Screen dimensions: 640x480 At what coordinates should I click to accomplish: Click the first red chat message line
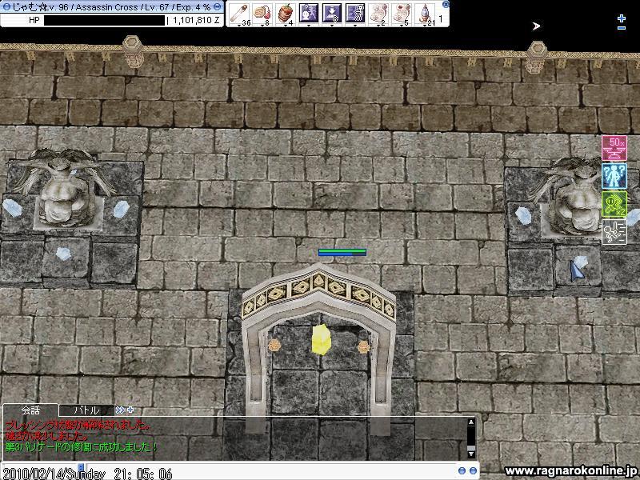(78, 425)
